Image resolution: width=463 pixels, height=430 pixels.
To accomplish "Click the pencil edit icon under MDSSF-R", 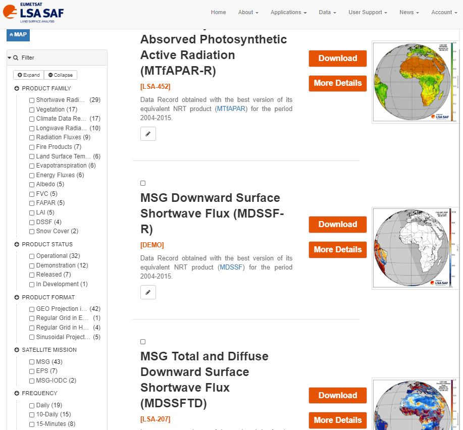I will coord(148,292).
